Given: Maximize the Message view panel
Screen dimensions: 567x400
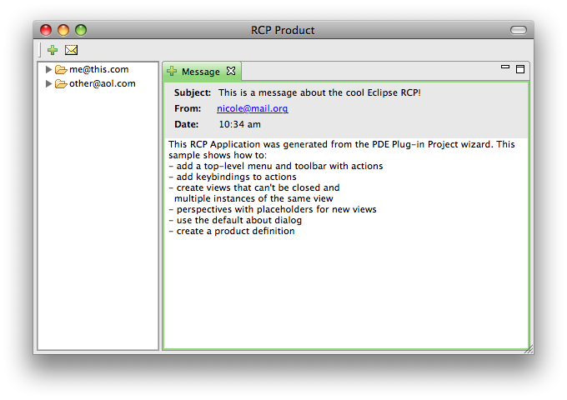Looking at the screenshot, I should (x=520, y=69).
